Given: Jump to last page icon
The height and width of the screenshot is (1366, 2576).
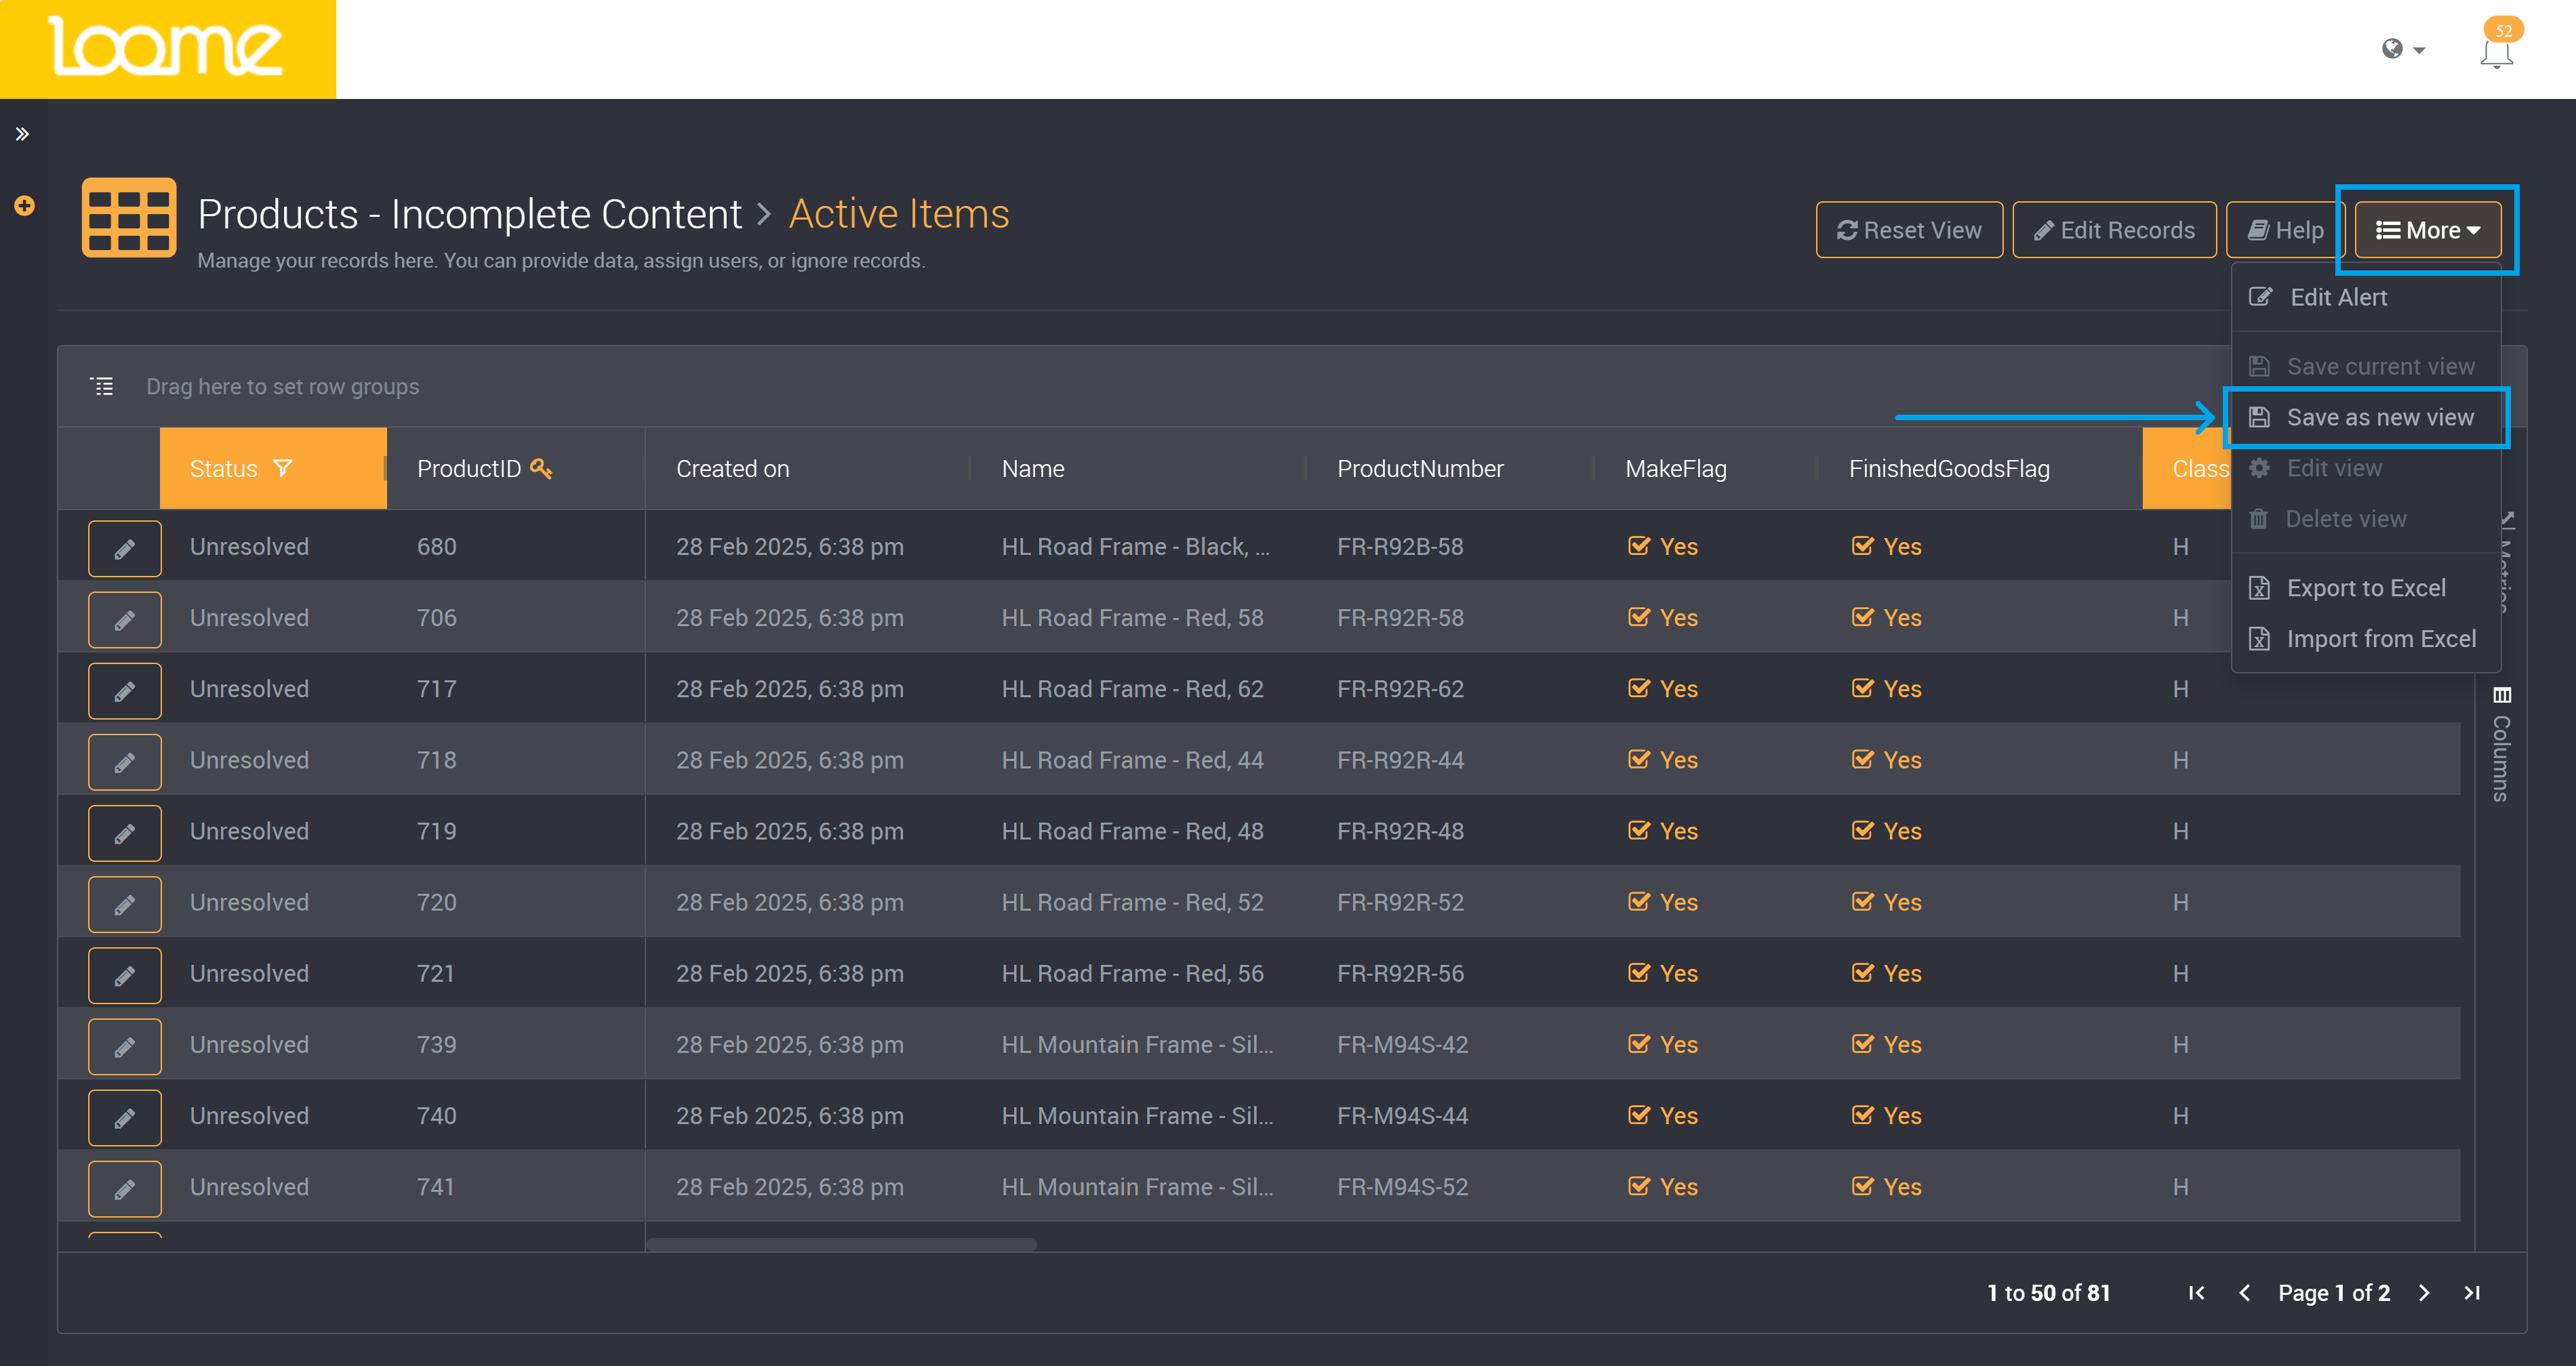Looking at the screenshot, I should (x=2472, y=1292).
